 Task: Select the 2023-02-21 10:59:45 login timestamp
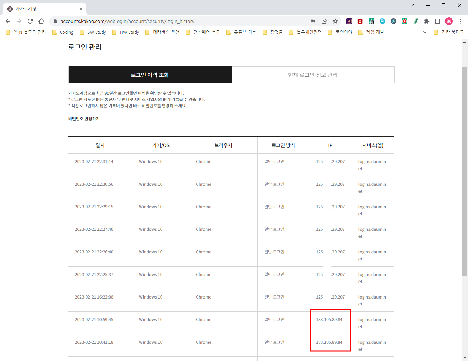coord(94,320)
